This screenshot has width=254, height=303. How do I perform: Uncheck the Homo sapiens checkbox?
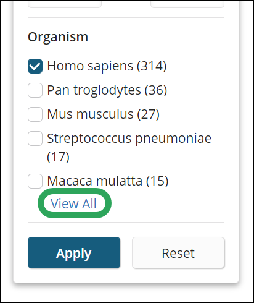[x=35, y=66]
